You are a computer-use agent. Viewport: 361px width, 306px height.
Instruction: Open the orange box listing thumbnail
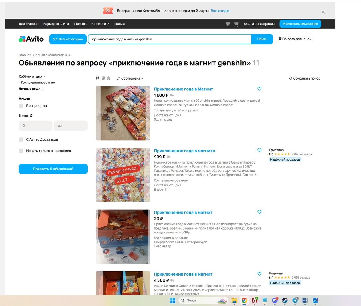point(123,237)
